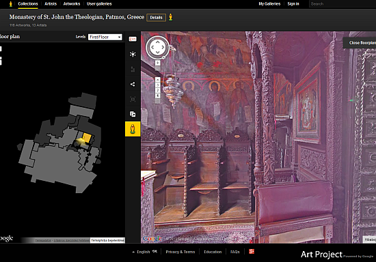The width and height of the screenshot is (376, 262).
Task: Click the Share icon in sidebar
Action: (x=133, y=84)
